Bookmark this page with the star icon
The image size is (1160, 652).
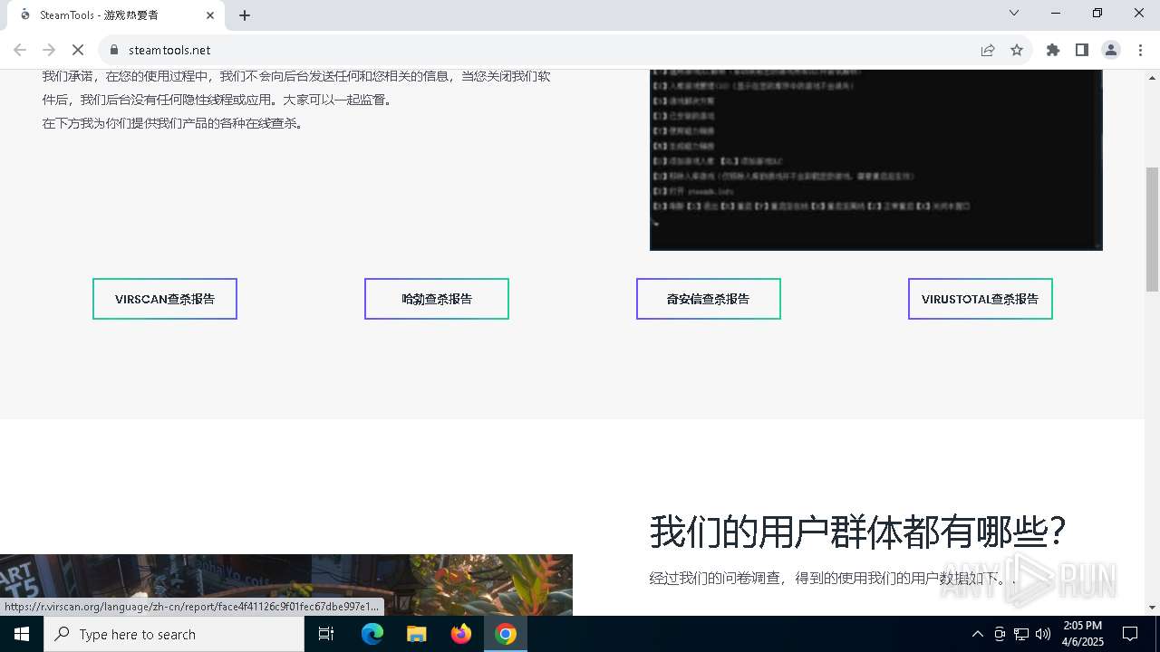1017,50
